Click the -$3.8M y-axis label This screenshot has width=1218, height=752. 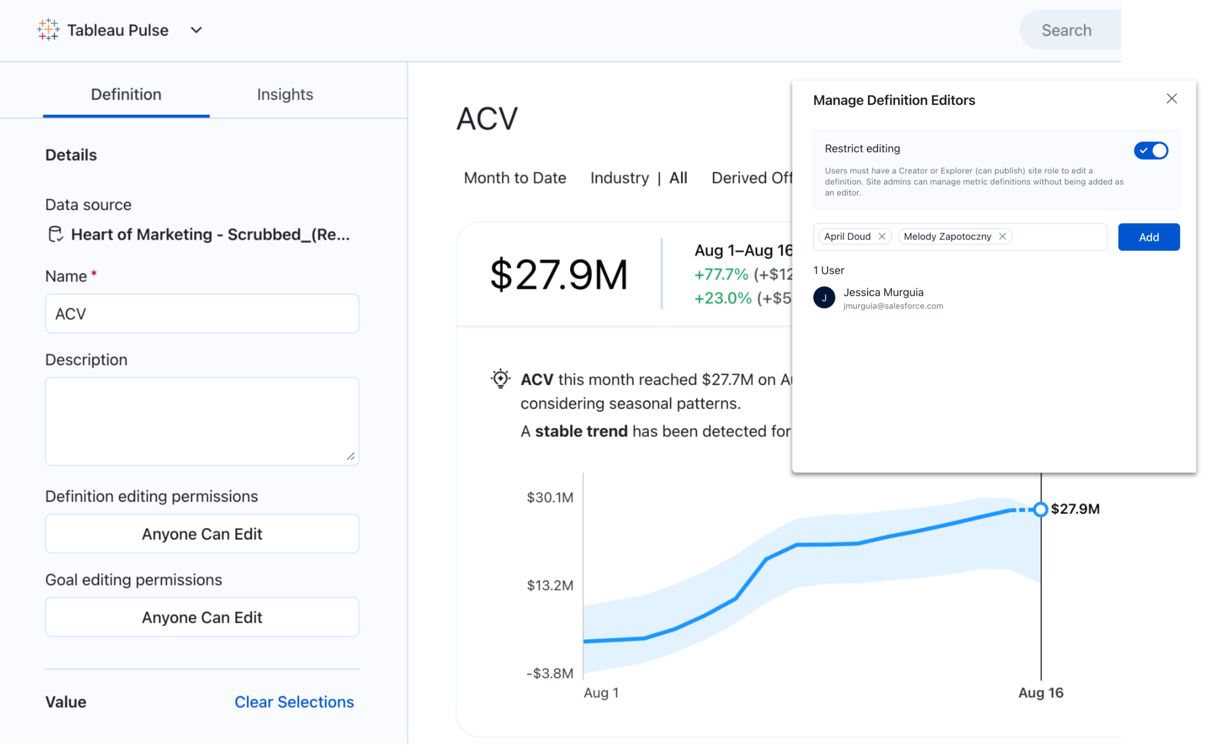point(550,673)
